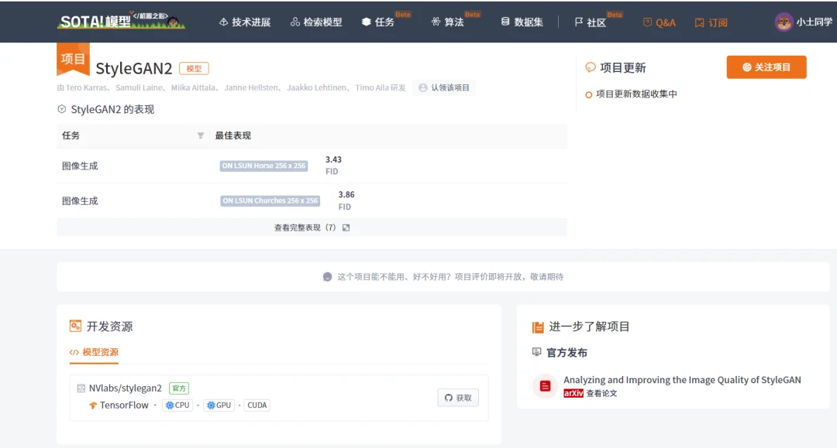Expand 查看完整表现 (7) results
837x448 pixels.
305,227
